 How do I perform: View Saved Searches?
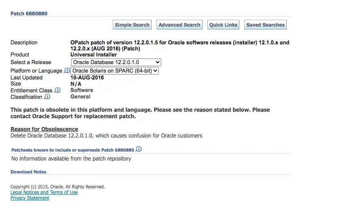pyautogui.click(x=266, y=25)
